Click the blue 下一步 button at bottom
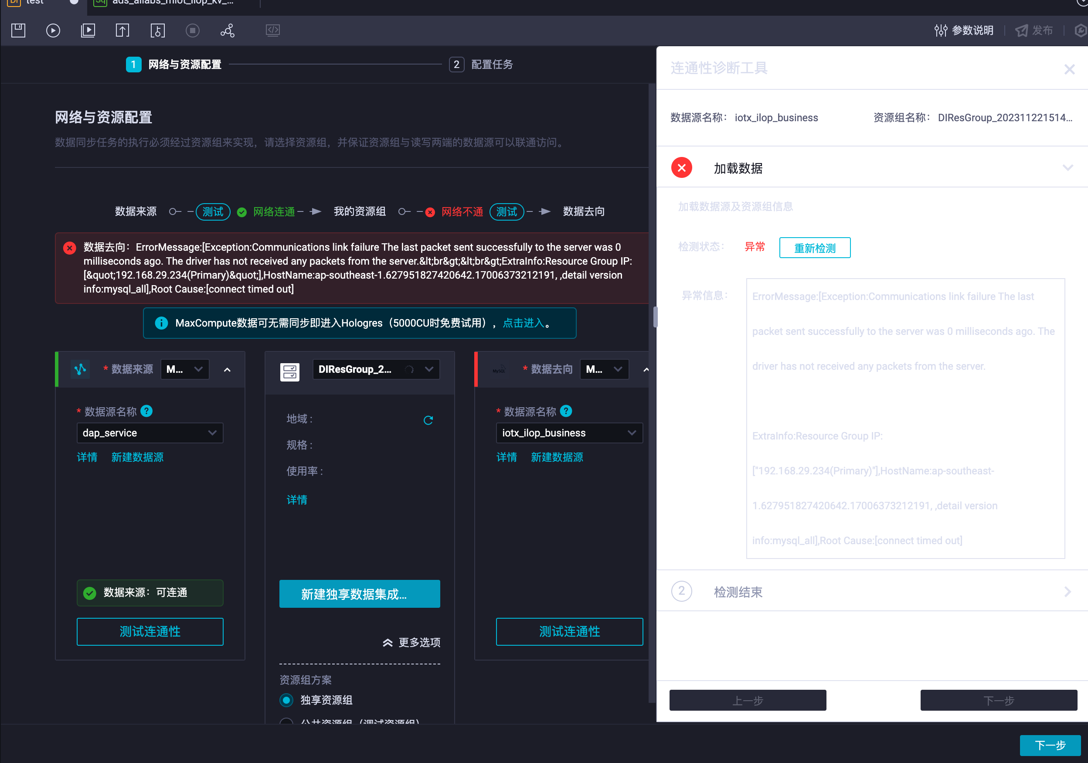 pos(1050,745)
